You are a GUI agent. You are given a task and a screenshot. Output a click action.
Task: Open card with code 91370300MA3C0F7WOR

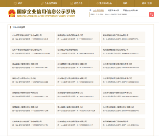point(78,109)
